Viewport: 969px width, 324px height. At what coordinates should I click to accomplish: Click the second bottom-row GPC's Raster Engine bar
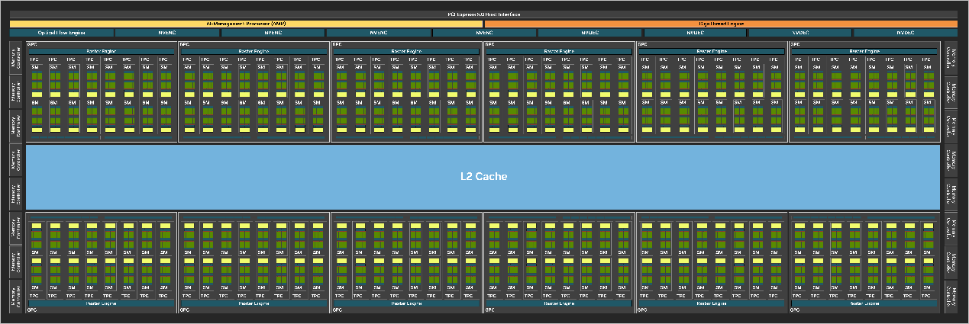coord(254,303)
